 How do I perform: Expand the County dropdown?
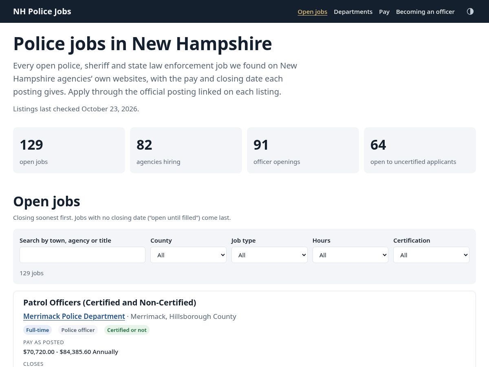pos(188,255)
